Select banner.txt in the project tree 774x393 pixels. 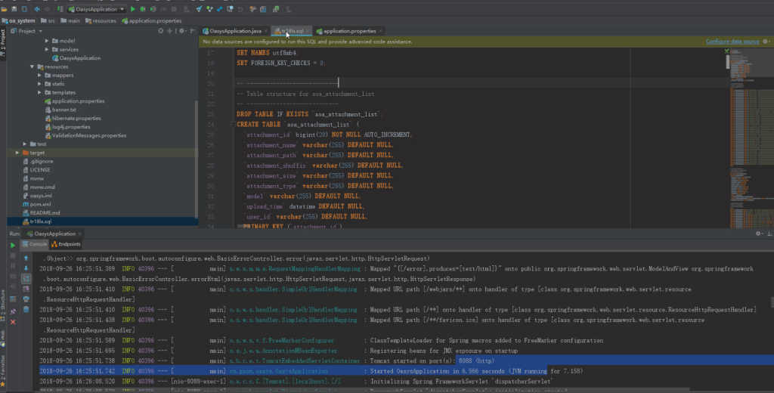pos(60,110)
